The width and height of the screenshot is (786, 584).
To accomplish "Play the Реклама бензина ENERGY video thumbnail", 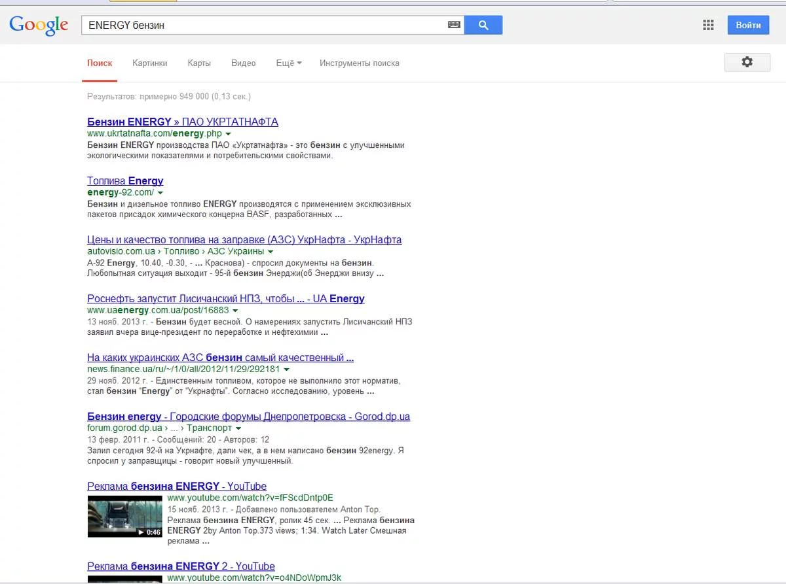I will [x=124, y=516].
